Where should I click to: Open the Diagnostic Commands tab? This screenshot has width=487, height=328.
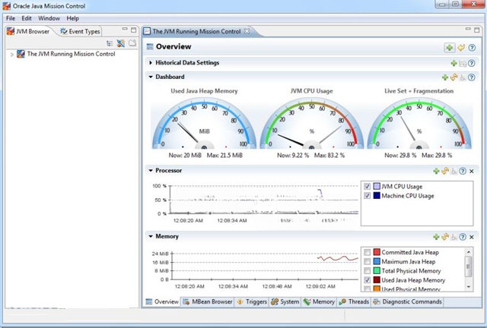click(x=408, y=301)
